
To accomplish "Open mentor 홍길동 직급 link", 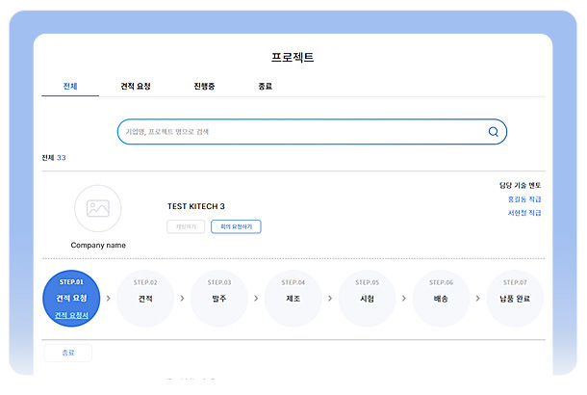I will (x=523, y=198).
